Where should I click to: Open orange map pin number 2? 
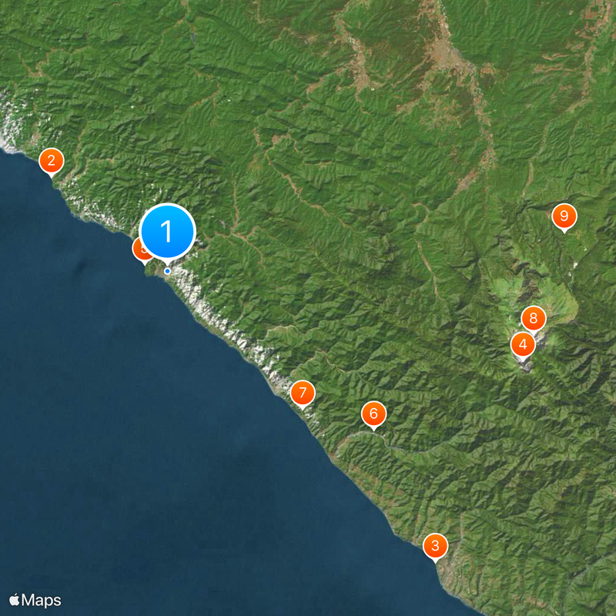click(52, 161)
